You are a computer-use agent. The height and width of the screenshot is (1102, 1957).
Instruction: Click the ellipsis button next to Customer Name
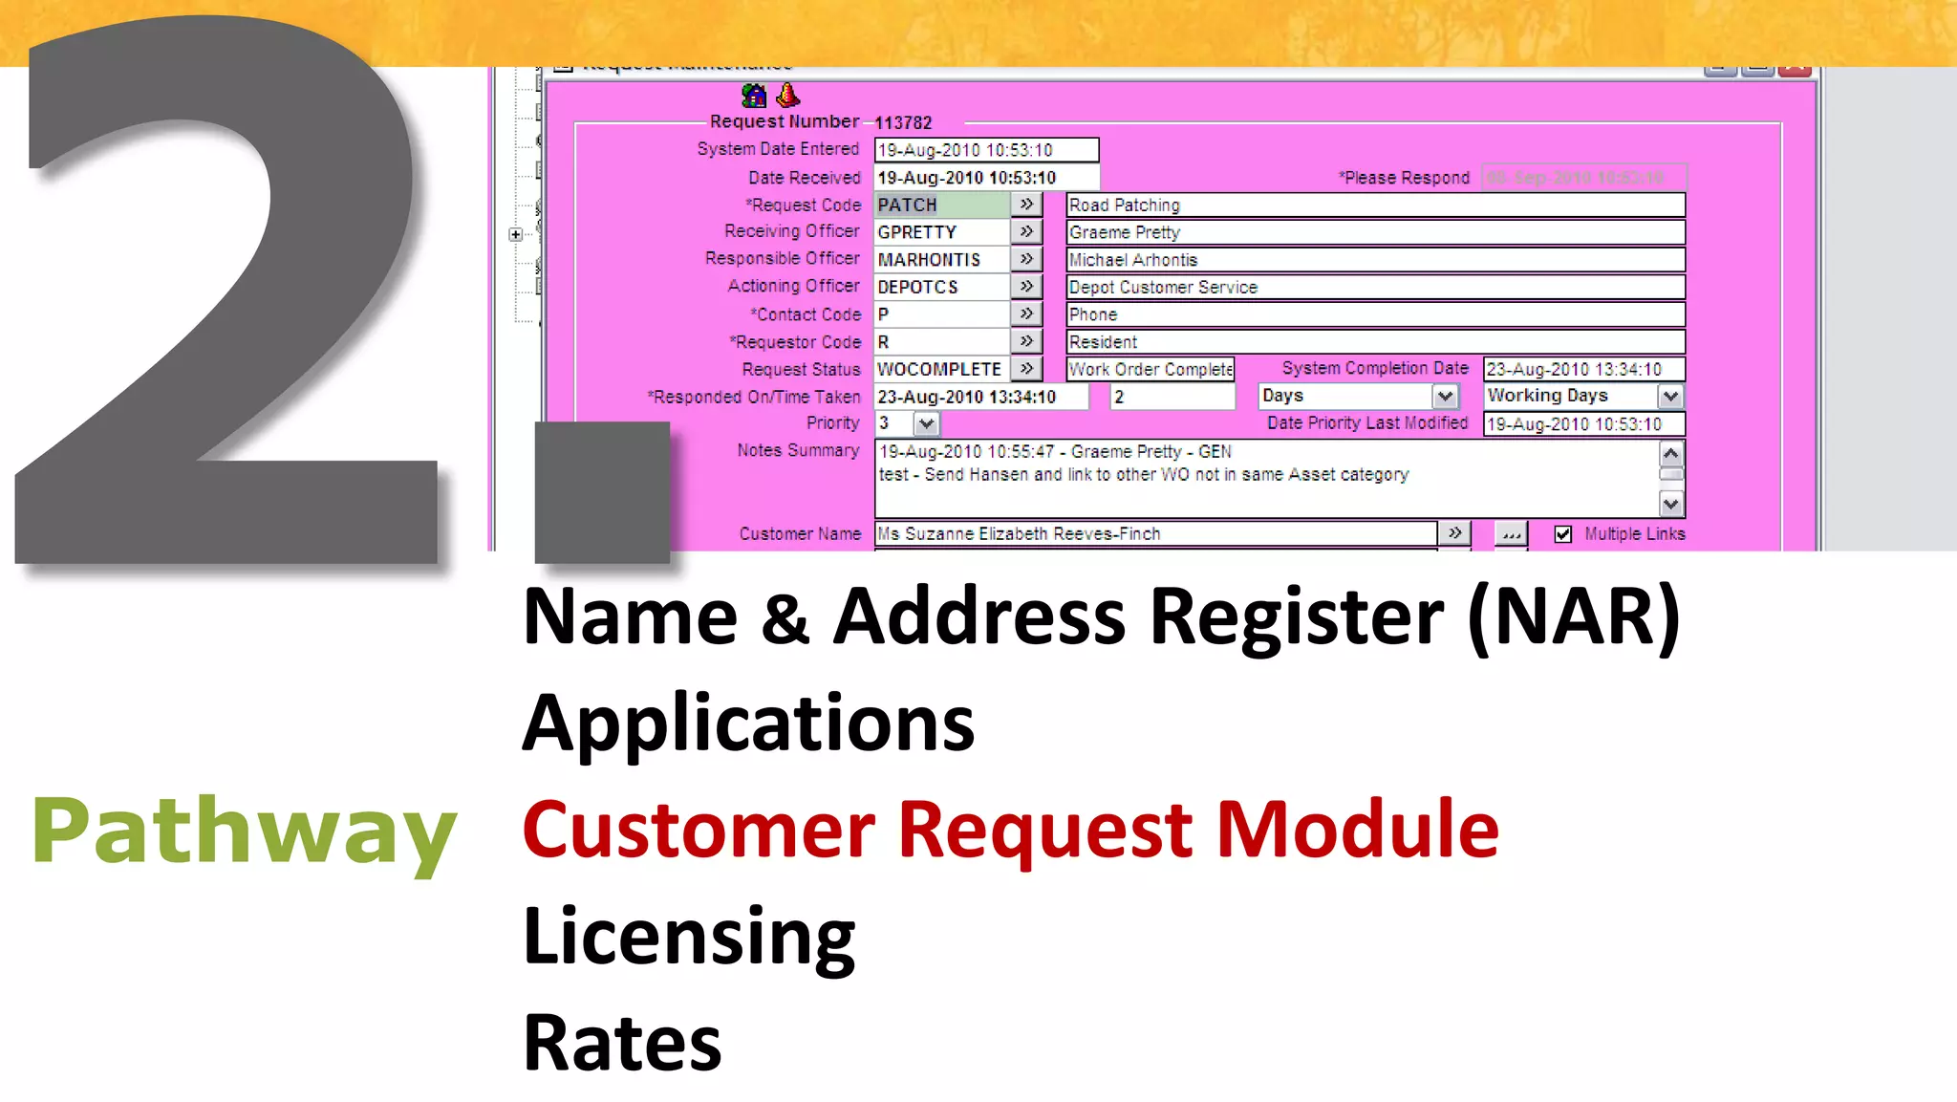(1511, 533)
